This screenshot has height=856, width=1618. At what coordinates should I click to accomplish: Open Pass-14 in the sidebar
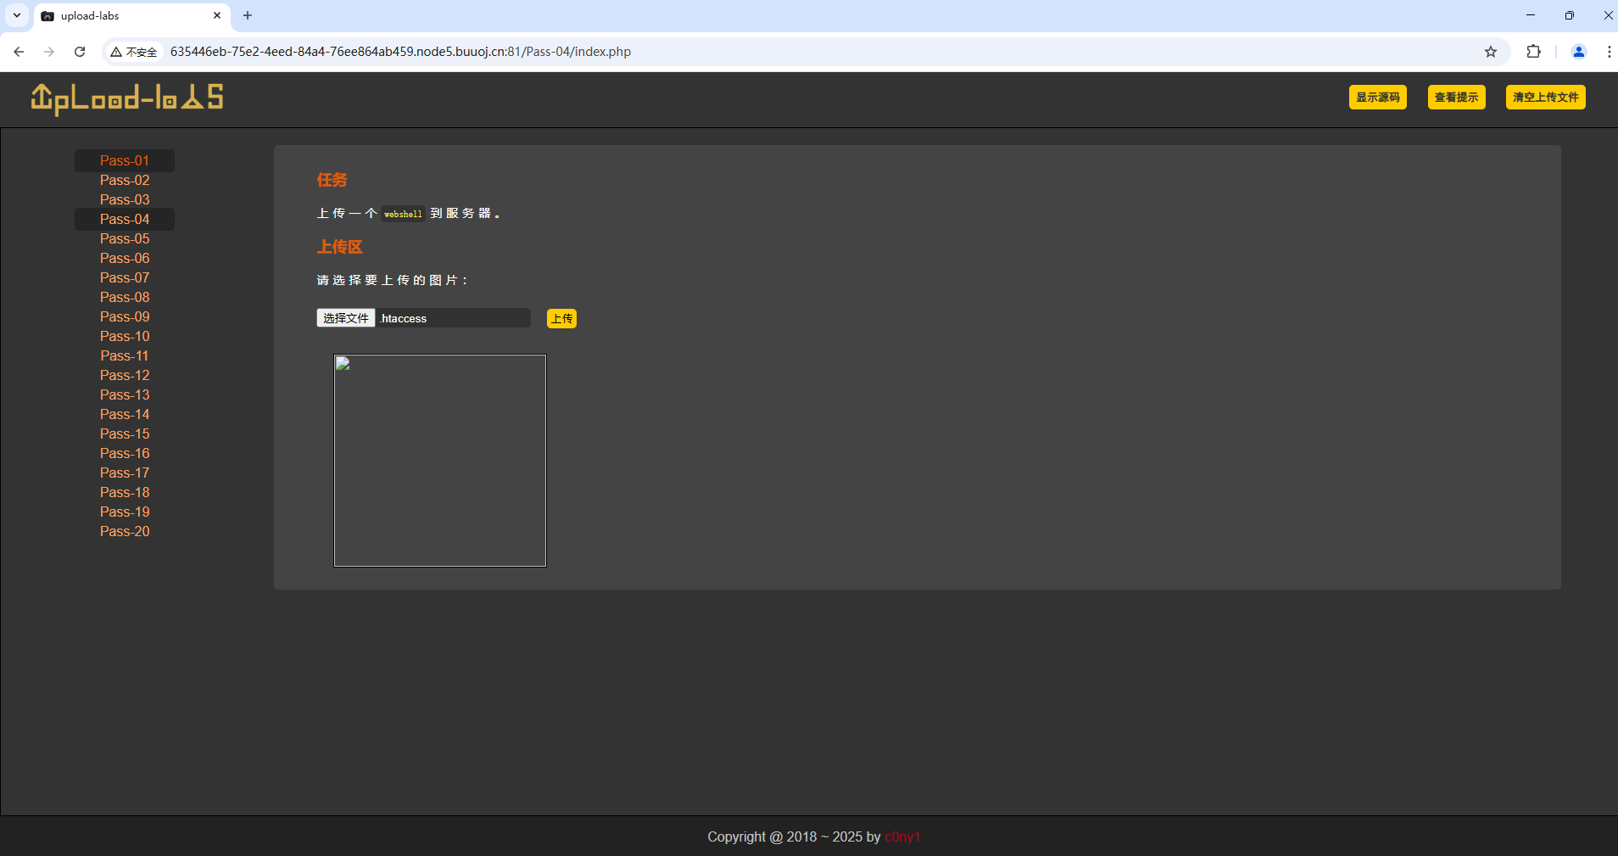click(125, 414)
